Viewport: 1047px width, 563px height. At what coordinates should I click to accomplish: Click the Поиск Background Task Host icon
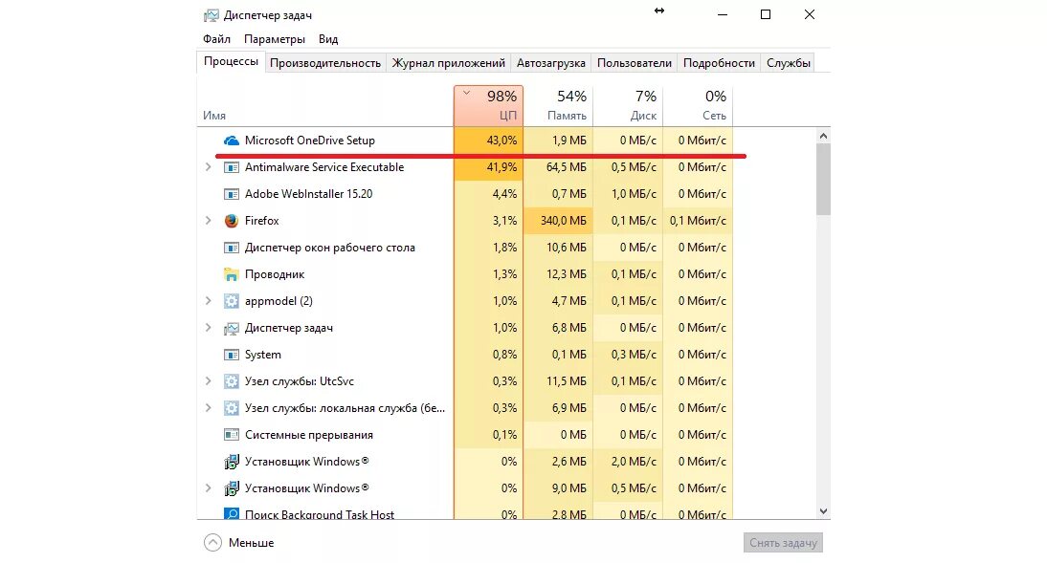(231, 514)
